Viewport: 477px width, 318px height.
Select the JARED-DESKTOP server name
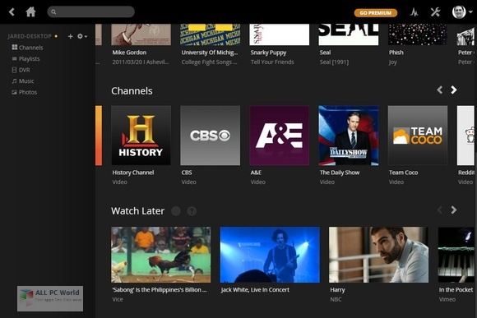30,36
